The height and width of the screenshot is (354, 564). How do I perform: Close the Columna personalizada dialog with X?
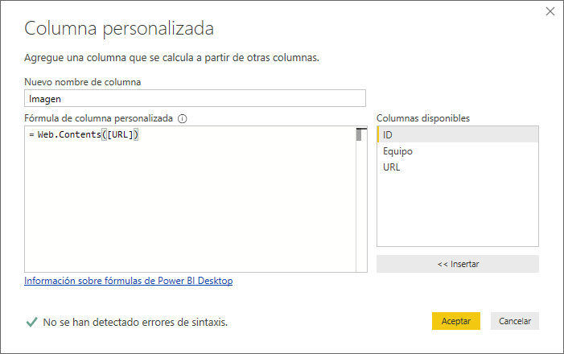pos(550,11)
